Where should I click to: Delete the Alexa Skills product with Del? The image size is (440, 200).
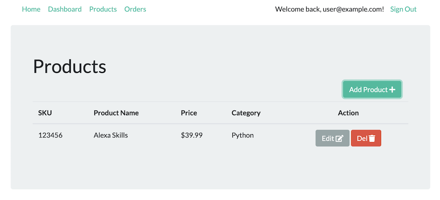point(366,138)
